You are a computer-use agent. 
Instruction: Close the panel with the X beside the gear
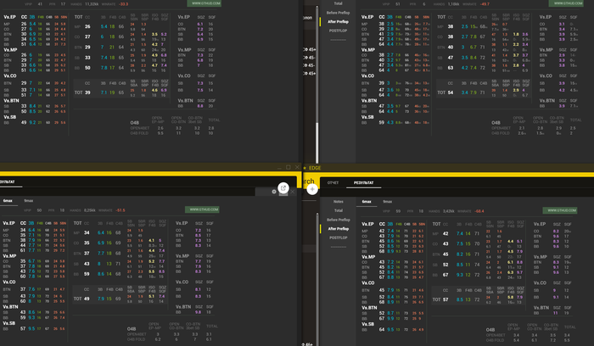pos(293,192)
